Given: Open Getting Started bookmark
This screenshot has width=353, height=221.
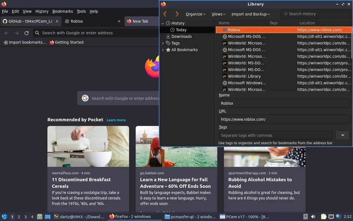Looking at the screenshot, I should point(66,42).
